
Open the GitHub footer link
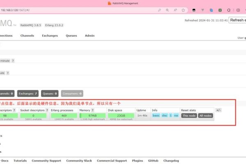point(153,161)
